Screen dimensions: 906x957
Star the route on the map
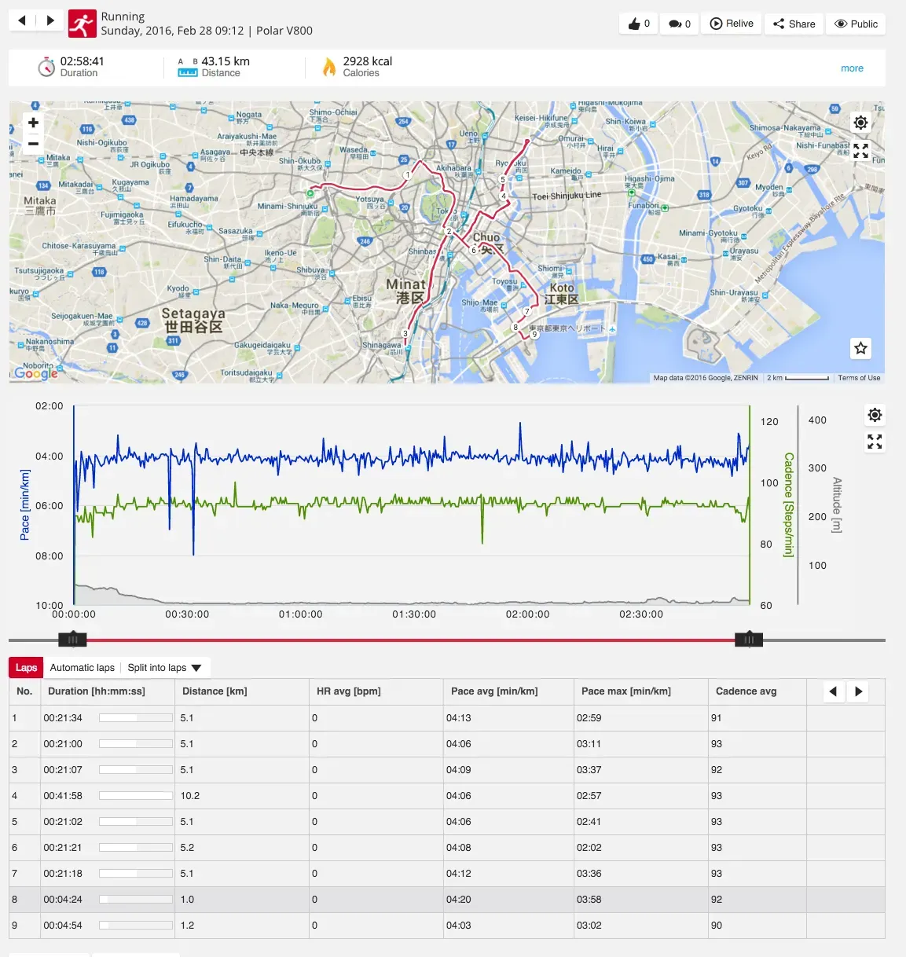tap(860, 348)
